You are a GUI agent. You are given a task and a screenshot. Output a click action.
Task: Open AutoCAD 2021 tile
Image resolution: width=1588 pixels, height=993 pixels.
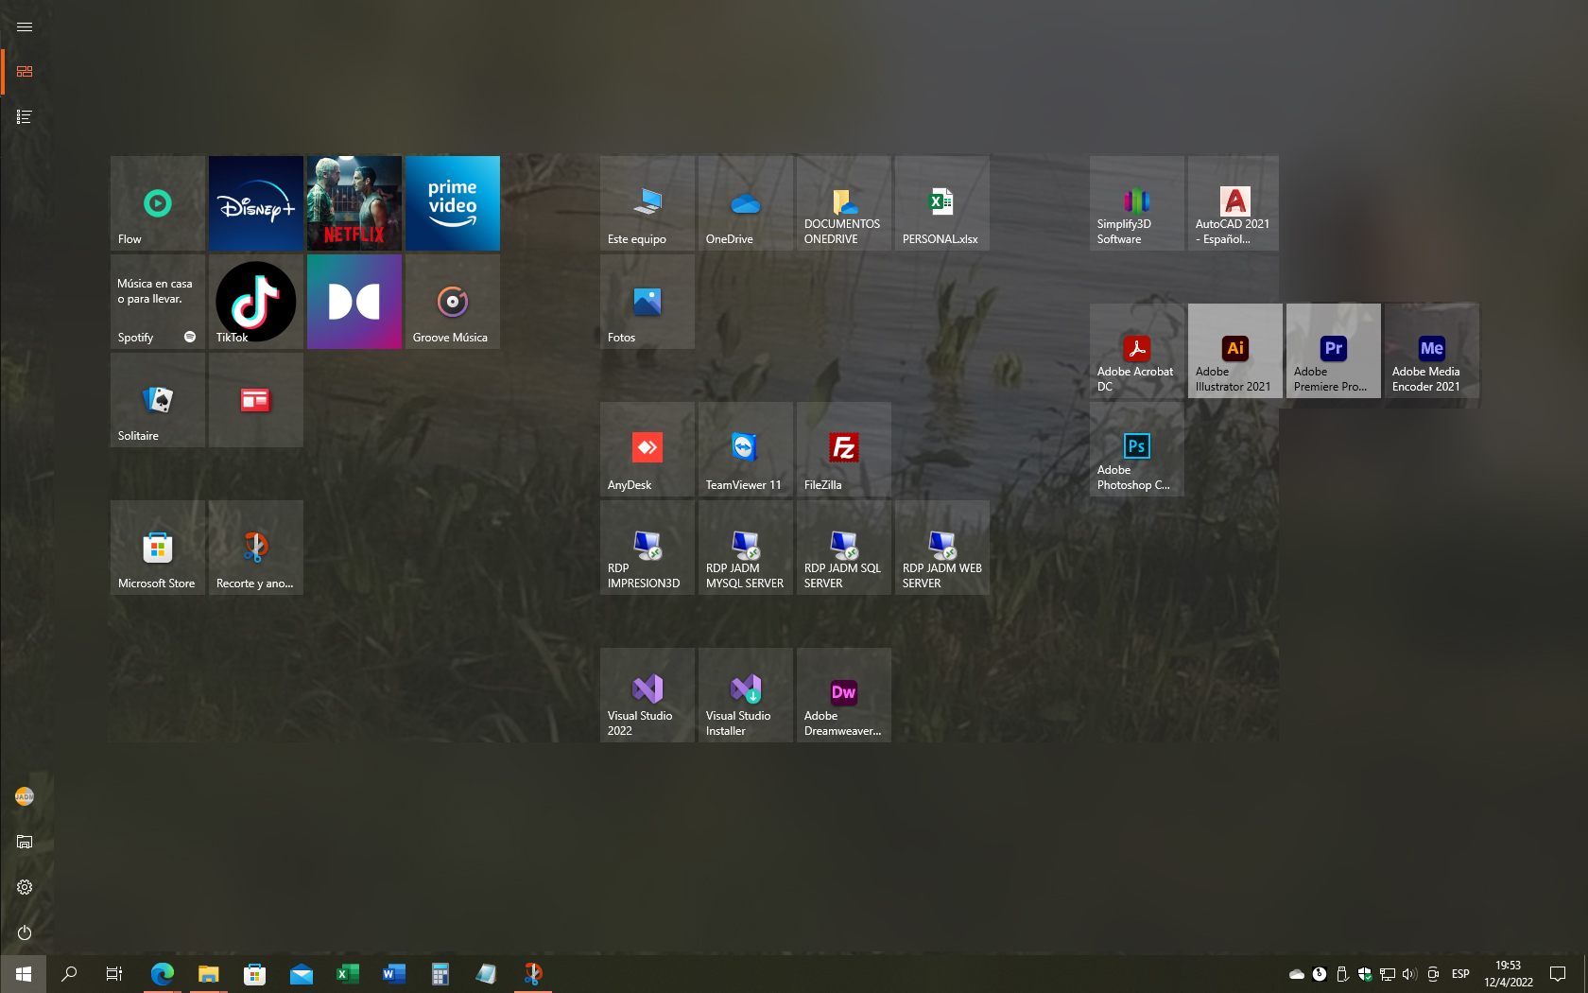(1233, 203)
